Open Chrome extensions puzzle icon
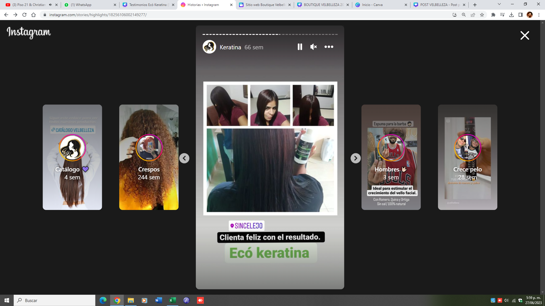Screen dimensions: 545x306 493,15
